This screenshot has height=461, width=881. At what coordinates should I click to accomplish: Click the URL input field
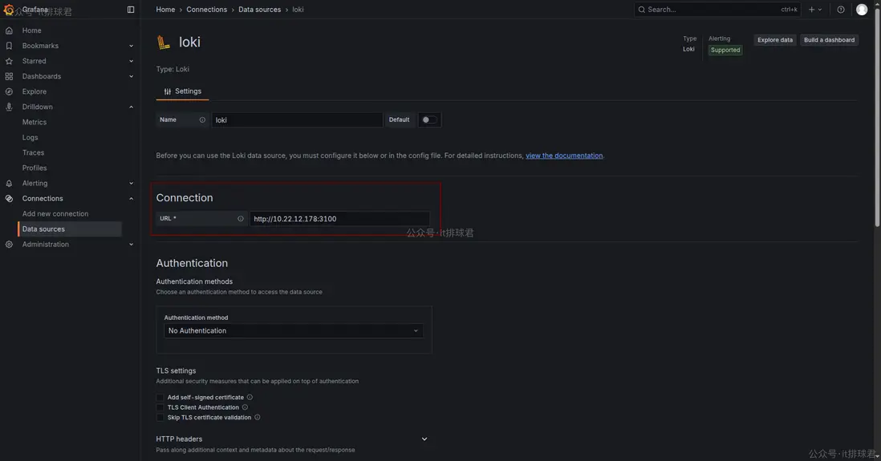click(x=339, y=218)
